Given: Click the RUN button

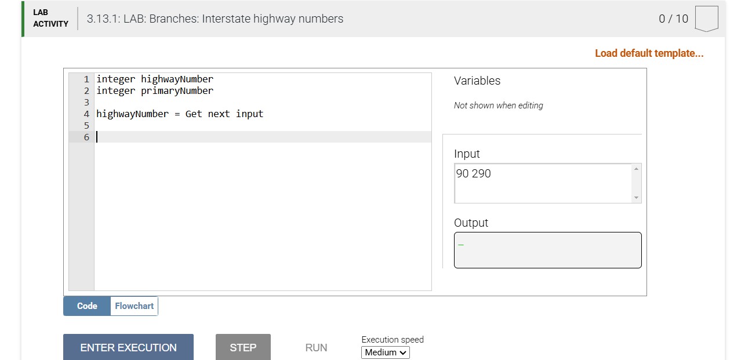Looking at the screenshot, I should [315, 347].
